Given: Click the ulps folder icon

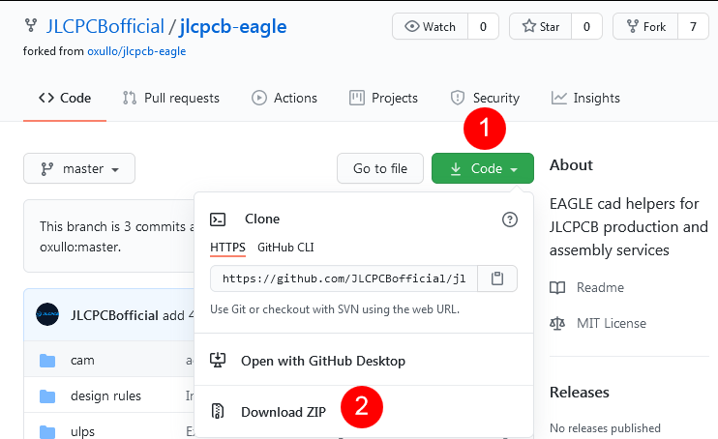Looking at the screenshot, I should 47,431.
